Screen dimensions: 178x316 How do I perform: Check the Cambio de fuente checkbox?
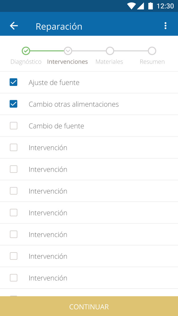point(13,126)
